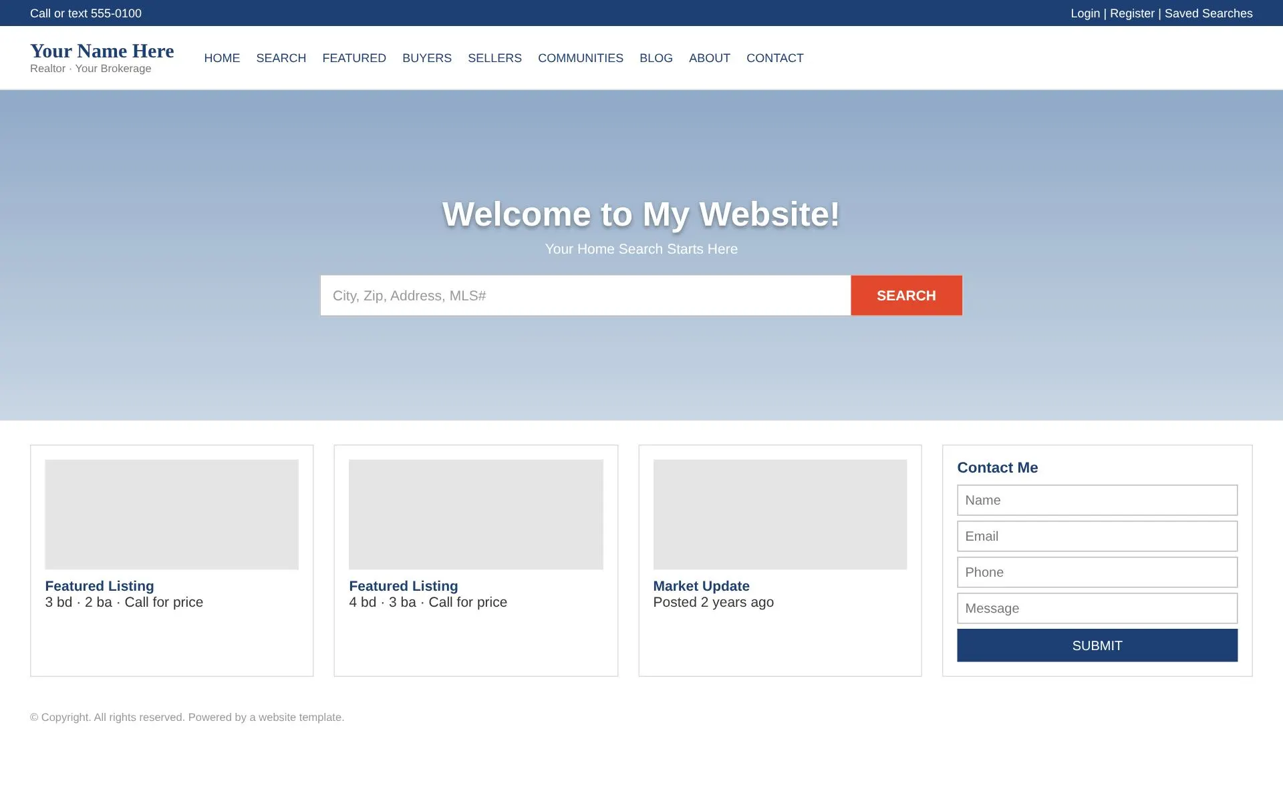This screenshot has width=1283, height=801.
Task: Click '3 bd · 2 ba · Call for price'
Action: (124, 602)
